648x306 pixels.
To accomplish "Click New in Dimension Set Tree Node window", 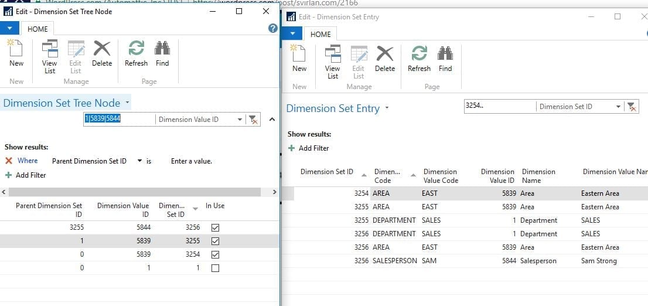I will (x=16, y=54).
